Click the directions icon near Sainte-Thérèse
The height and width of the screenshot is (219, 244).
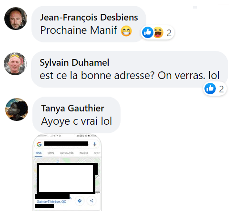point(80,201)
